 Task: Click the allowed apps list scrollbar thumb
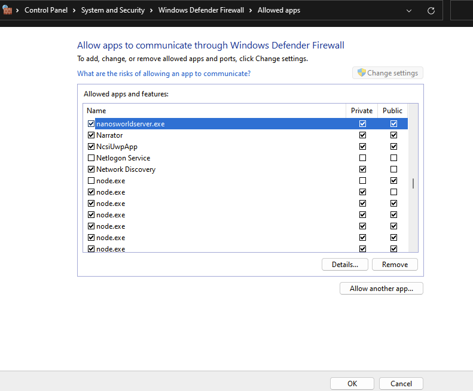(413, 183)
